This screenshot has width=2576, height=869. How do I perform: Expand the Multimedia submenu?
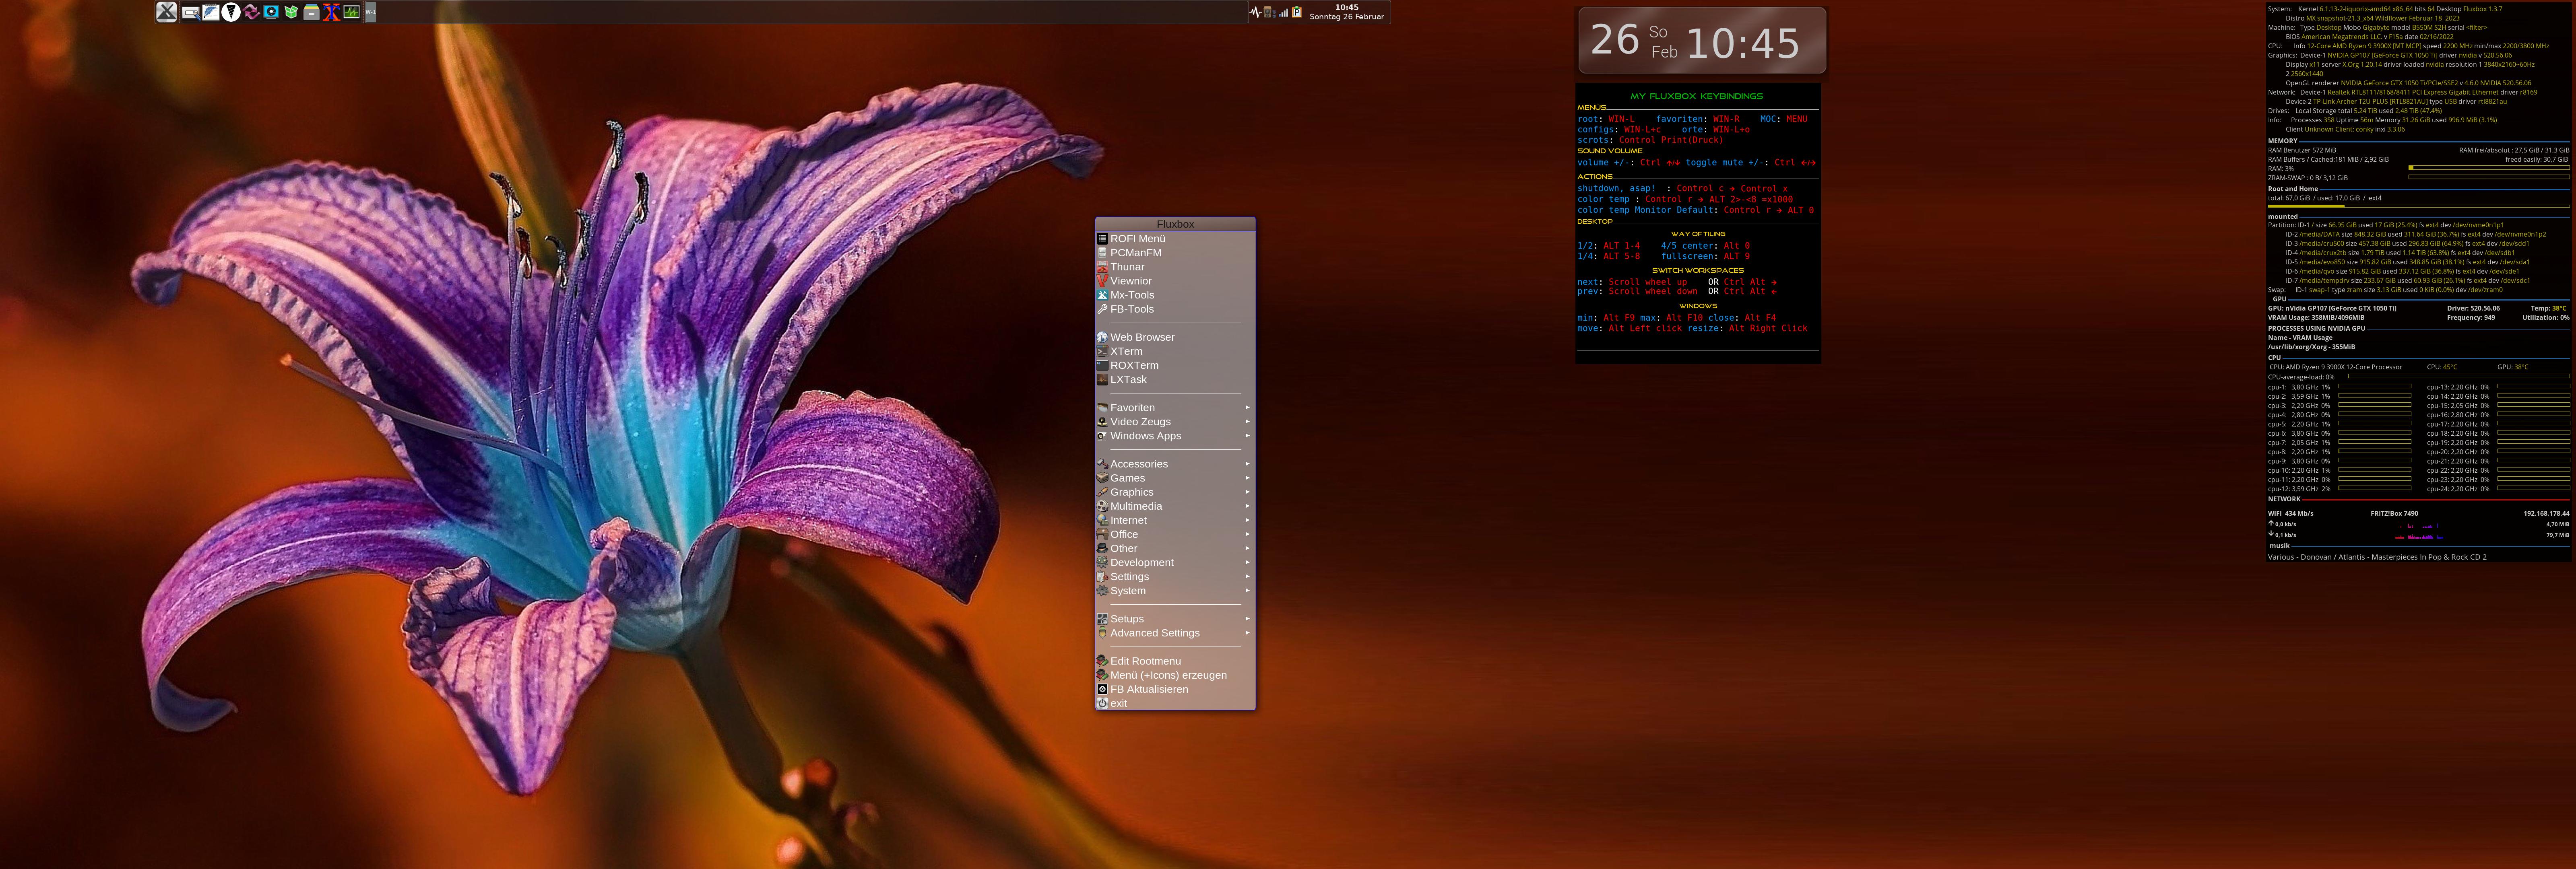tap(1175, 506)
